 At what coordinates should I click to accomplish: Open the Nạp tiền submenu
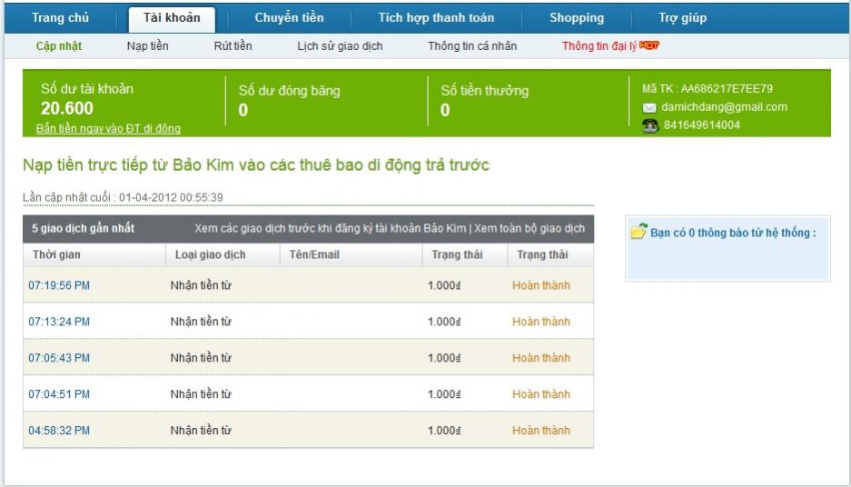(x=148, y=46)
